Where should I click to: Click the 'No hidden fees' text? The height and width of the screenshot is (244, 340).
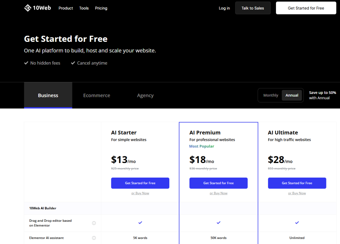pyautogui.click(x=45, y=63)
